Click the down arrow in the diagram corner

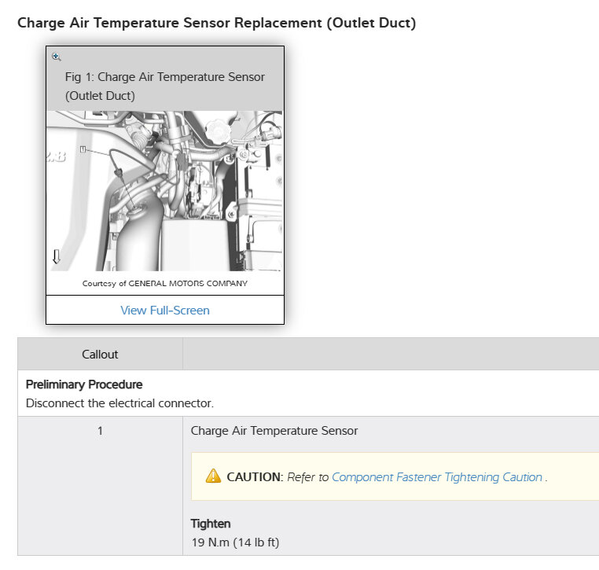(x=56, y=256)
